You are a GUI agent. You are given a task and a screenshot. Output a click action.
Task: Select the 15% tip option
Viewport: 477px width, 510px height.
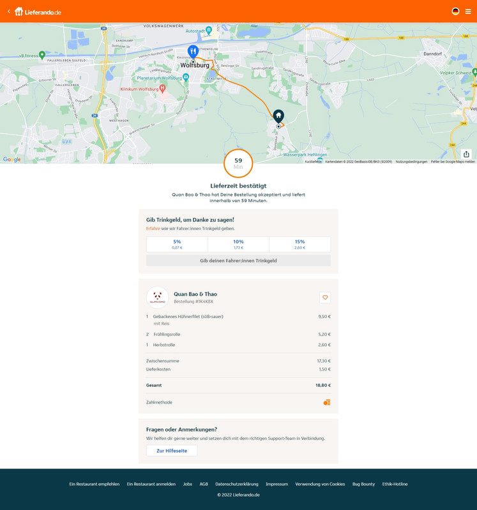pyautogui.click(x=299, y=244)
